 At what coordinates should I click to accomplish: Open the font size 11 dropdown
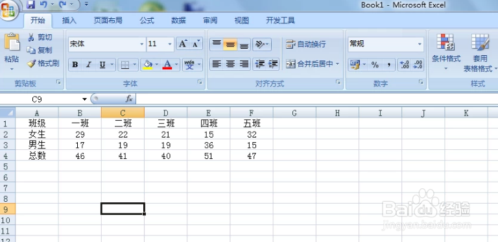pyautogui.click(x=170, y=44)
